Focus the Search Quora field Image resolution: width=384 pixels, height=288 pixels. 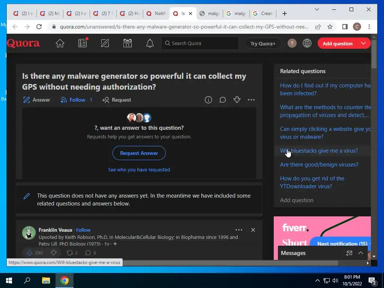200,43
